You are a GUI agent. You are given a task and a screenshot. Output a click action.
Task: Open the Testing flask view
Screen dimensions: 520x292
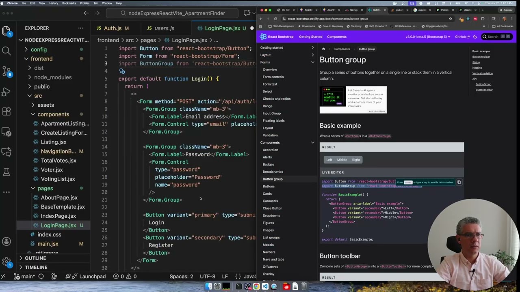click(6, 172)
